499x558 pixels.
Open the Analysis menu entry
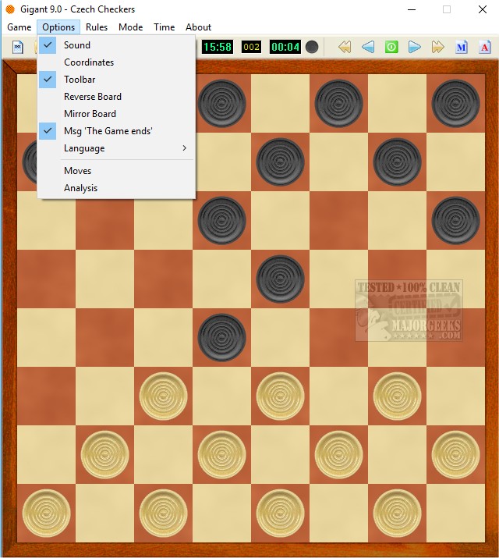coord(117,188)
